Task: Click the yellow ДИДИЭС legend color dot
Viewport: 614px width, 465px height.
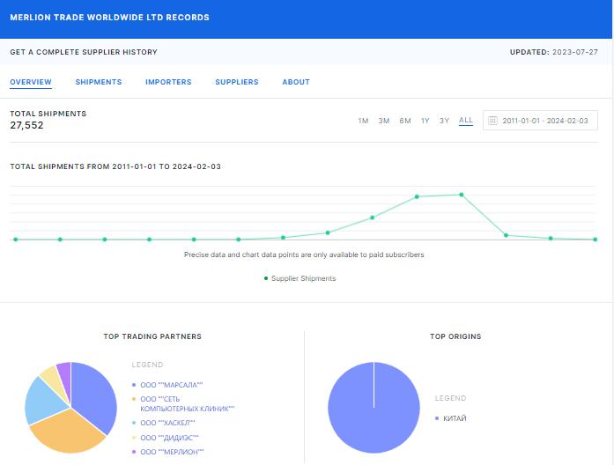Action: click(x=134, y=438)
